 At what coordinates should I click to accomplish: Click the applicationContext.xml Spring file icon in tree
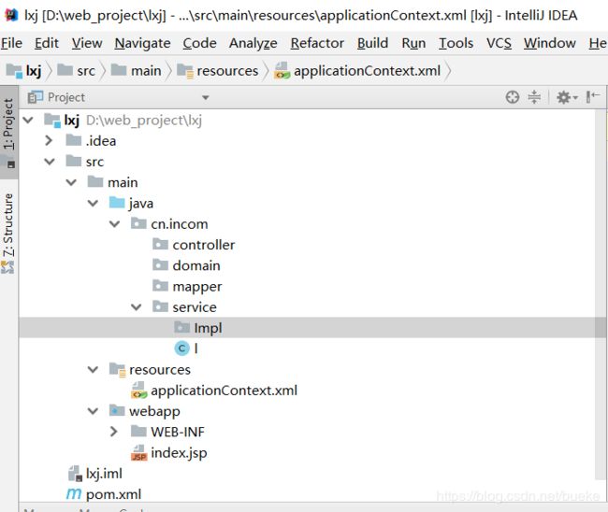(139, 390)
